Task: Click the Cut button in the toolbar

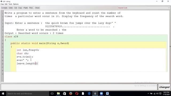Action: pyautogui.click(x=15, y=8)
